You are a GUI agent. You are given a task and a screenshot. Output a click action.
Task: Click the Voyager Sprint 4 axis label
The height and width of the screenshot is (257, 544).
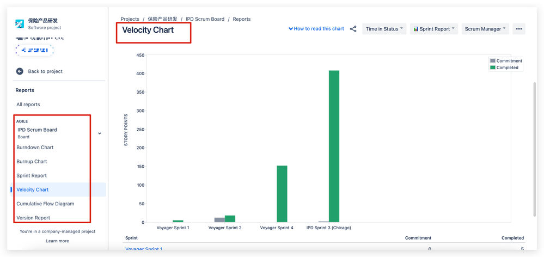[277, 228]
